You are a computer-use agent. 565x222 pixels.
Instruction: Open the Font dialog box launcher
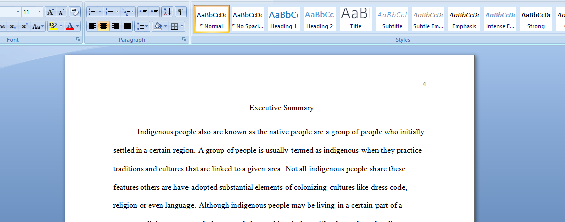click(x=78, y=39)
